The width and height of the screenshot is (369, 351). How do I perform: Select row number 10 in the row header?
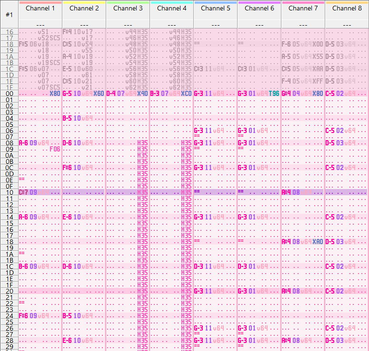pos(9,192)
